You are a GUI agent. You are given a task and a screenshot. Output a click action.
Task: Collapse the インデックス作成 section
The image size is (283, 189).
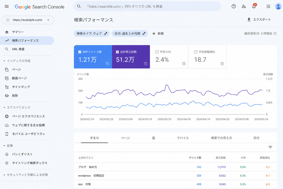[x=4, y=61]
